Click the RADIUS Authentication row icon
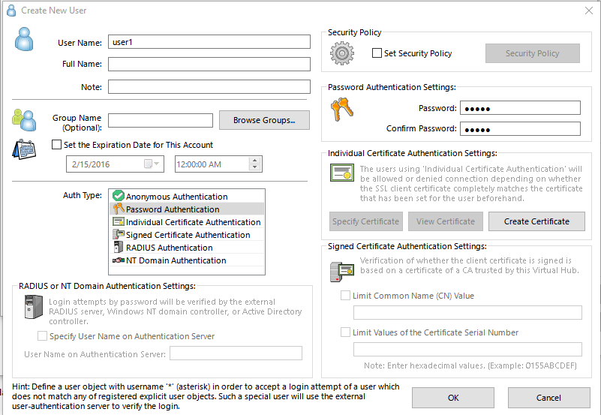Image resolution: width=601 pixels, height=415 pixels. (118, 247)
